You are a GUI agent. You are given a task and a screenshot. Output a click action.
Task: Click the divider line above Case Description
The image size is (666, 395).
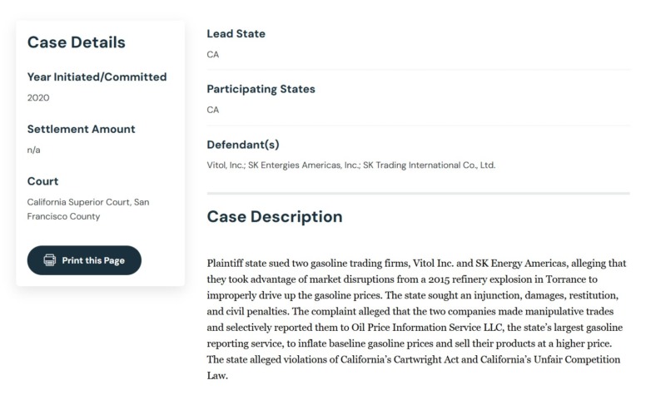[419, 194]
